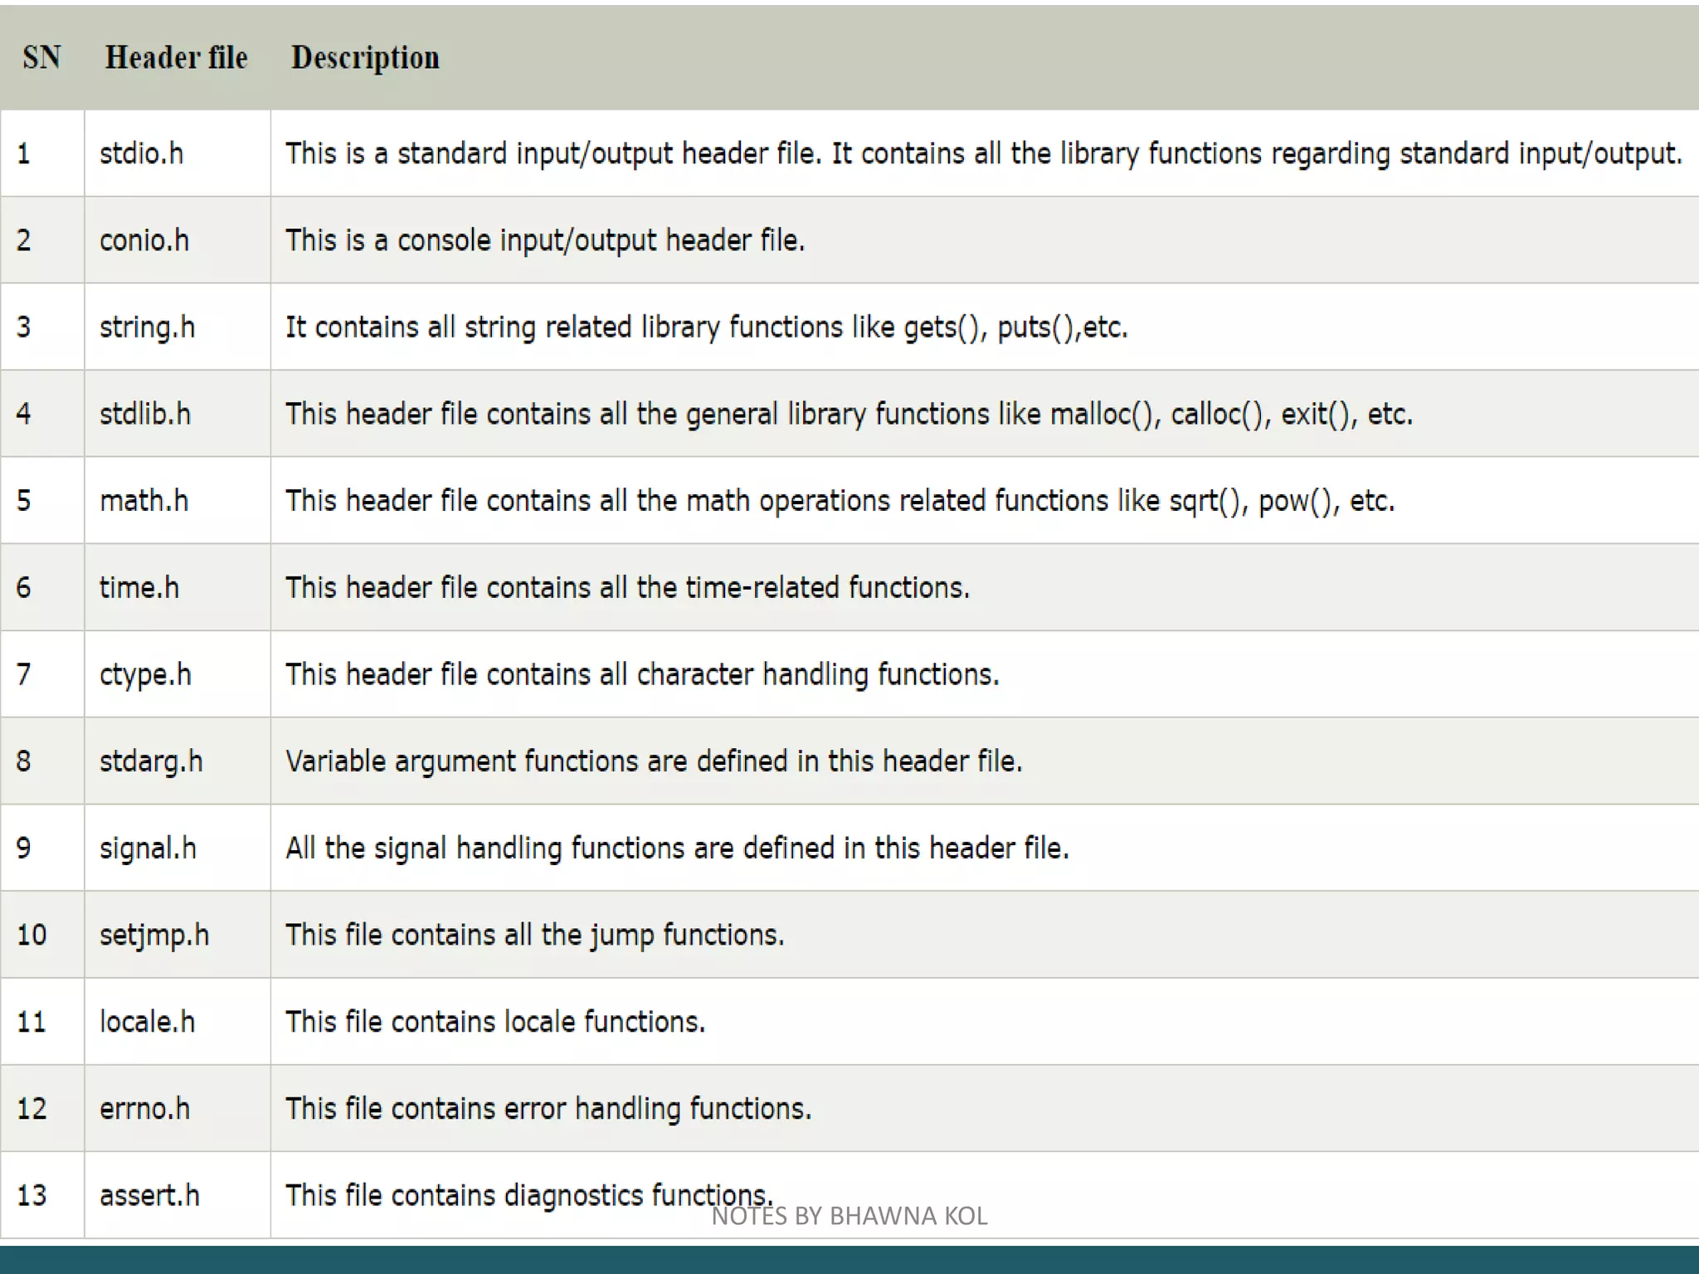The width and height of the screenshot is (1699, 1274).
Task: Select setjmp.h in the table
Action: tap(154, 936)
